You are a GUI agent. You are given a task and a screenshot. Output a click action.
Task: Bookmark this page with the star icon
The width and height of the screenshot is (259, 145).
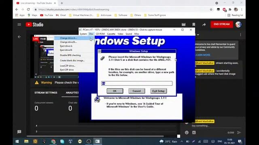[x=211, y=10]
